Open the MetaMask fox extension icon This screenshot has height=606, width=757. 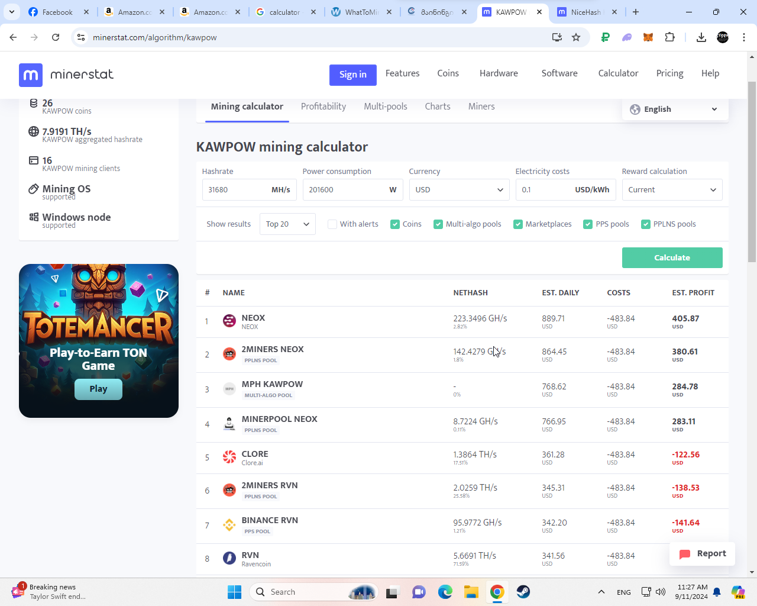click(x=648, y=37)
